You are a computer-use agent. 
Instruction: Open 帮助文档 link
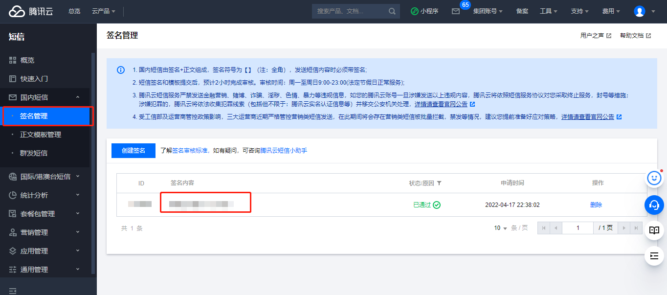point(635,36)
